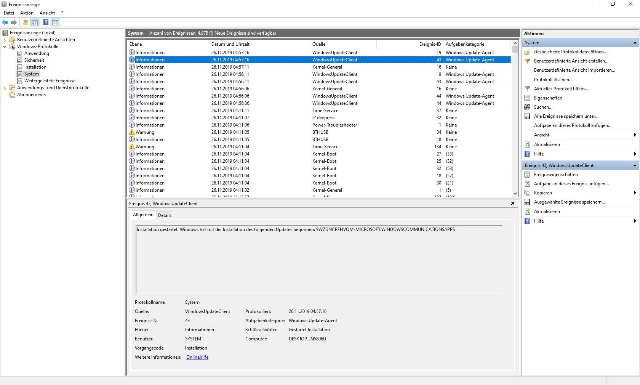Screen dimensions: 640x385
Task: Click the warning icon on the BTHUSB 34 row
Action: coord(132,132)
